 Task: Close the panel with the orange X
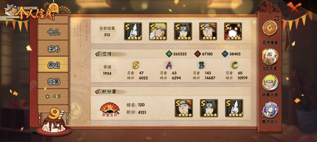click(x=291, y=7)
